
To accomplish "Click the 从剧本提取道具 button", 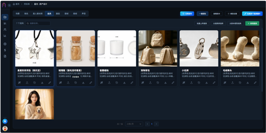I will point(235,23).
